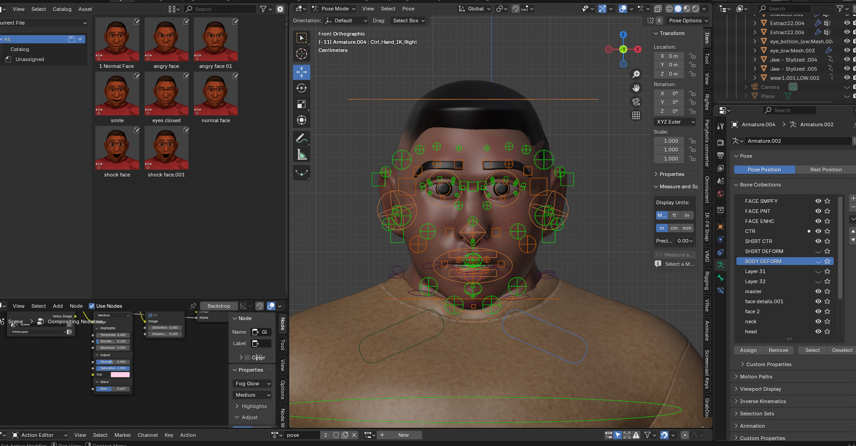Viewport: 856px width, 446px height.
Task: Toggle the Use Nodes checkbox
Action: [92, 306]
